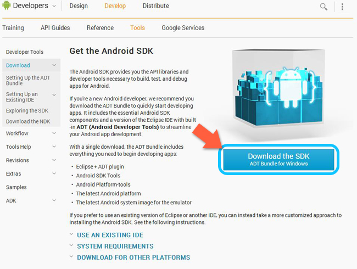Screen dimensions: 357x269
Task: Expand USE AN EXISTING IDE section
Action: [x=110, y=235]
